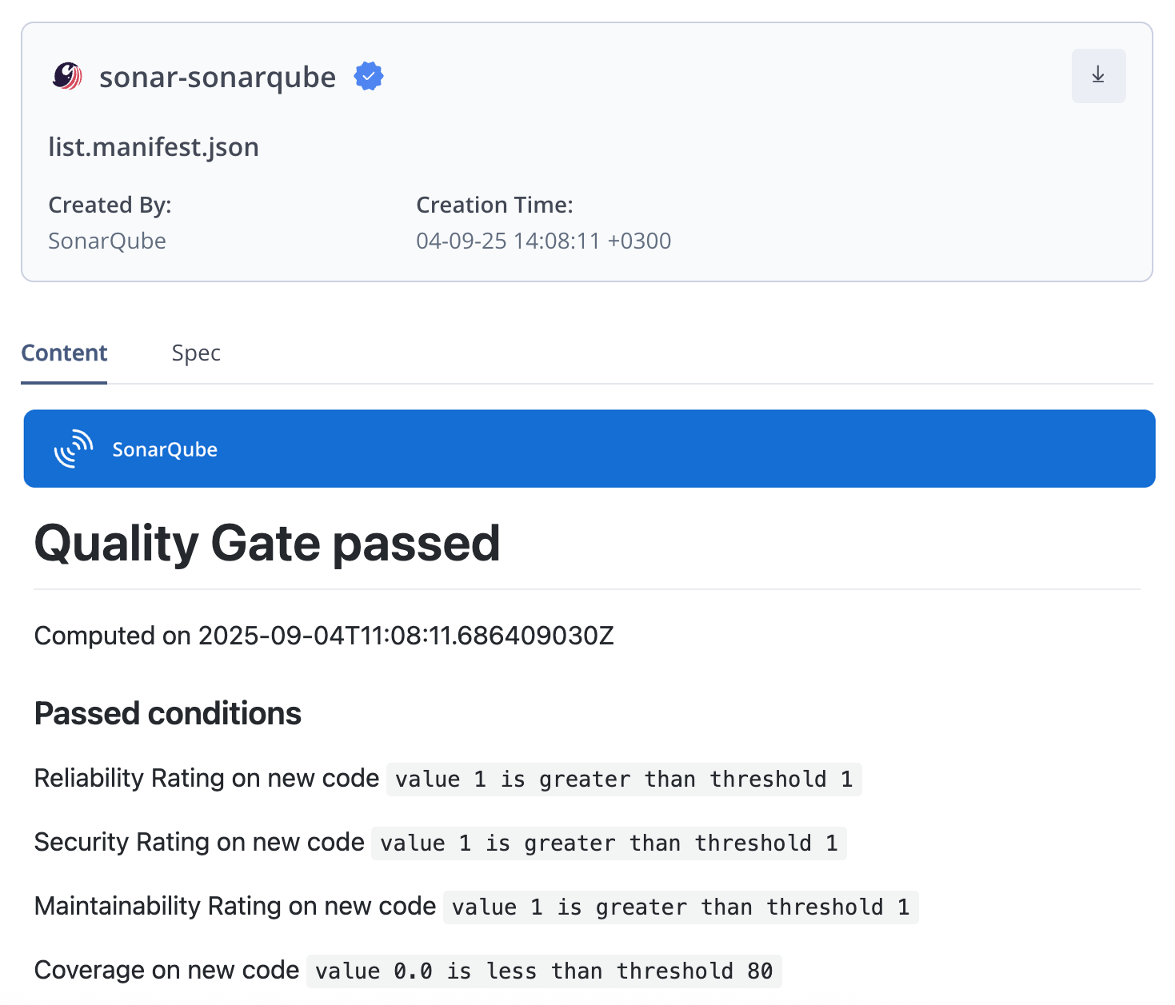Click the Security Rating value code snippet

pyautogui.click(x=609, y=843)
